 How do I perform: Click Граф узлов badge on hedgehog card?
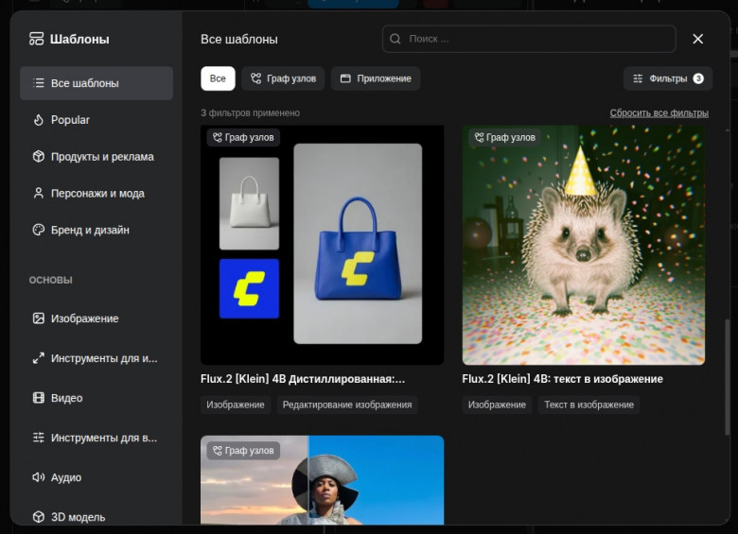tap(504, 137)
